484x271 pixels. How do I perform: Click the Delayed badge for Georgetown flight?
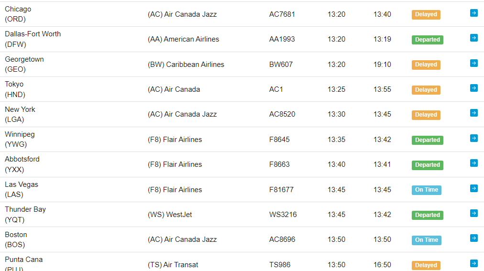(426, 65)
